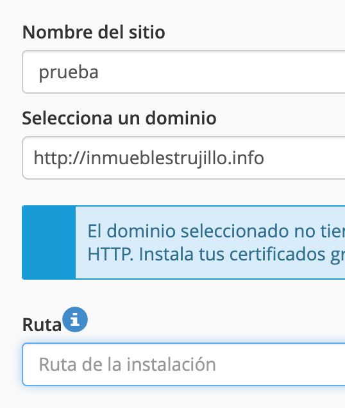Click the Selecciona un dominio label
Screen dimensions: 345x408
click(x=119, y=118)
